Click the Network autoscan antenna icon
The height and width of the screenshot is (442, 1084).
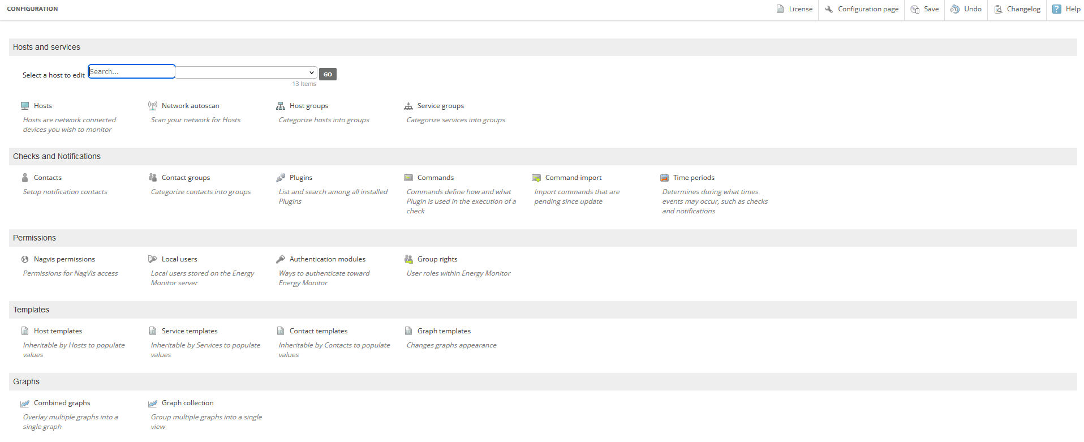click(x=153, y=106)
